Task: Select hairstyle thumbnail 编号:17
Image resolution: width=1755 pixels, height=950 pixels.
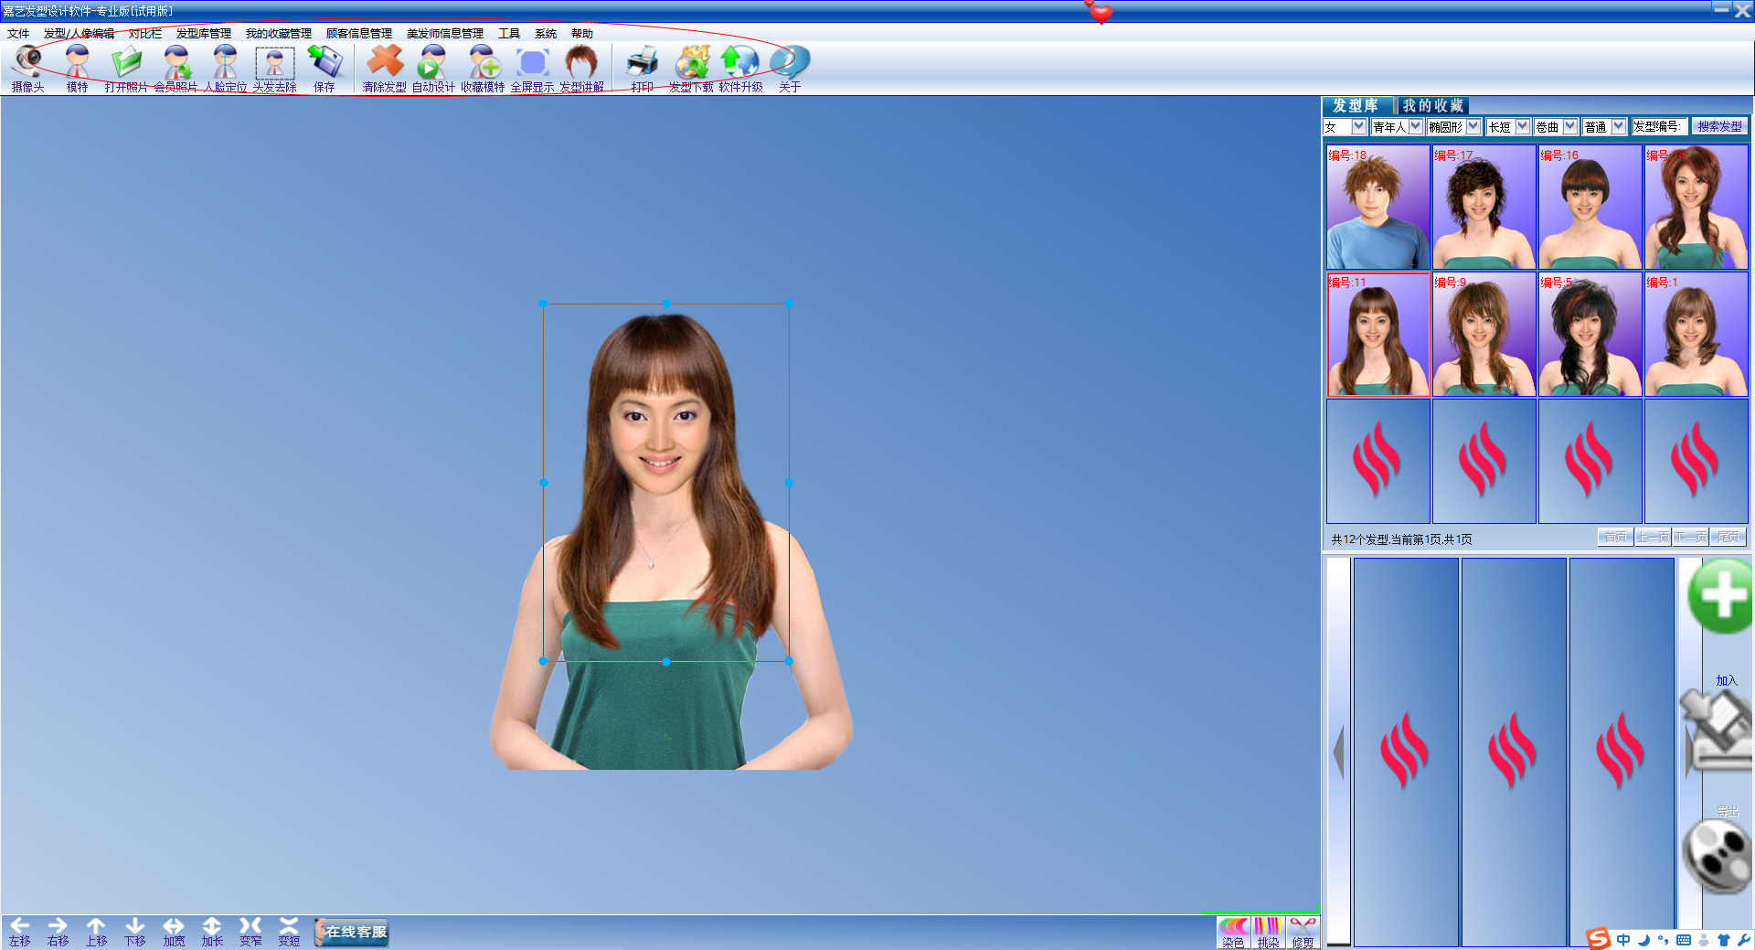Action: 1484,207
